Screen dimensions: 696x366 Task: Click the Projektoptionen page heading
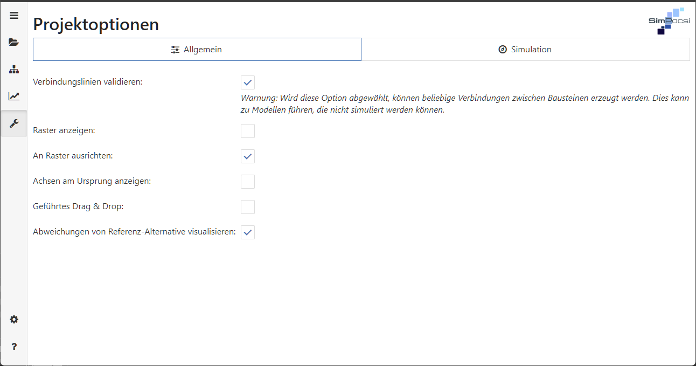(x=96, y=24)
